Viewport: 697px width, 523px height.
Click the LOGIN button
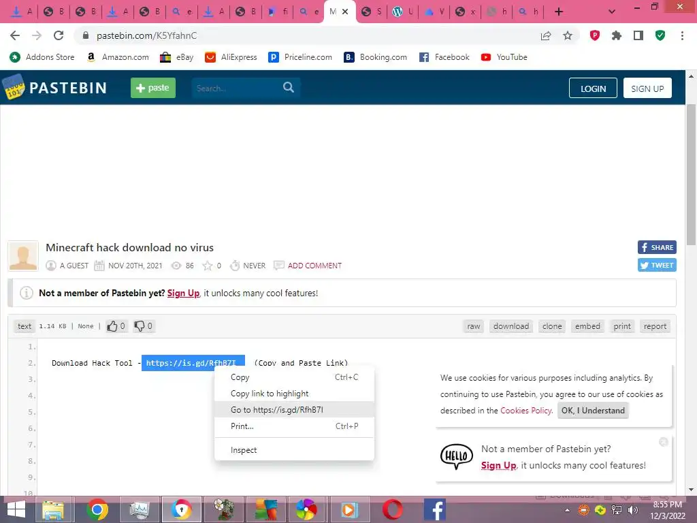[x=593, y=88]
